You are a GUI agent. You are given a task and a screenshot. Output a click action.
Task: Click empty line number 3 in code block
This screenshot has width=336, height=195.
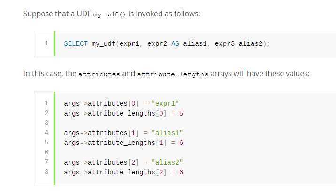(x=46, y=123)
